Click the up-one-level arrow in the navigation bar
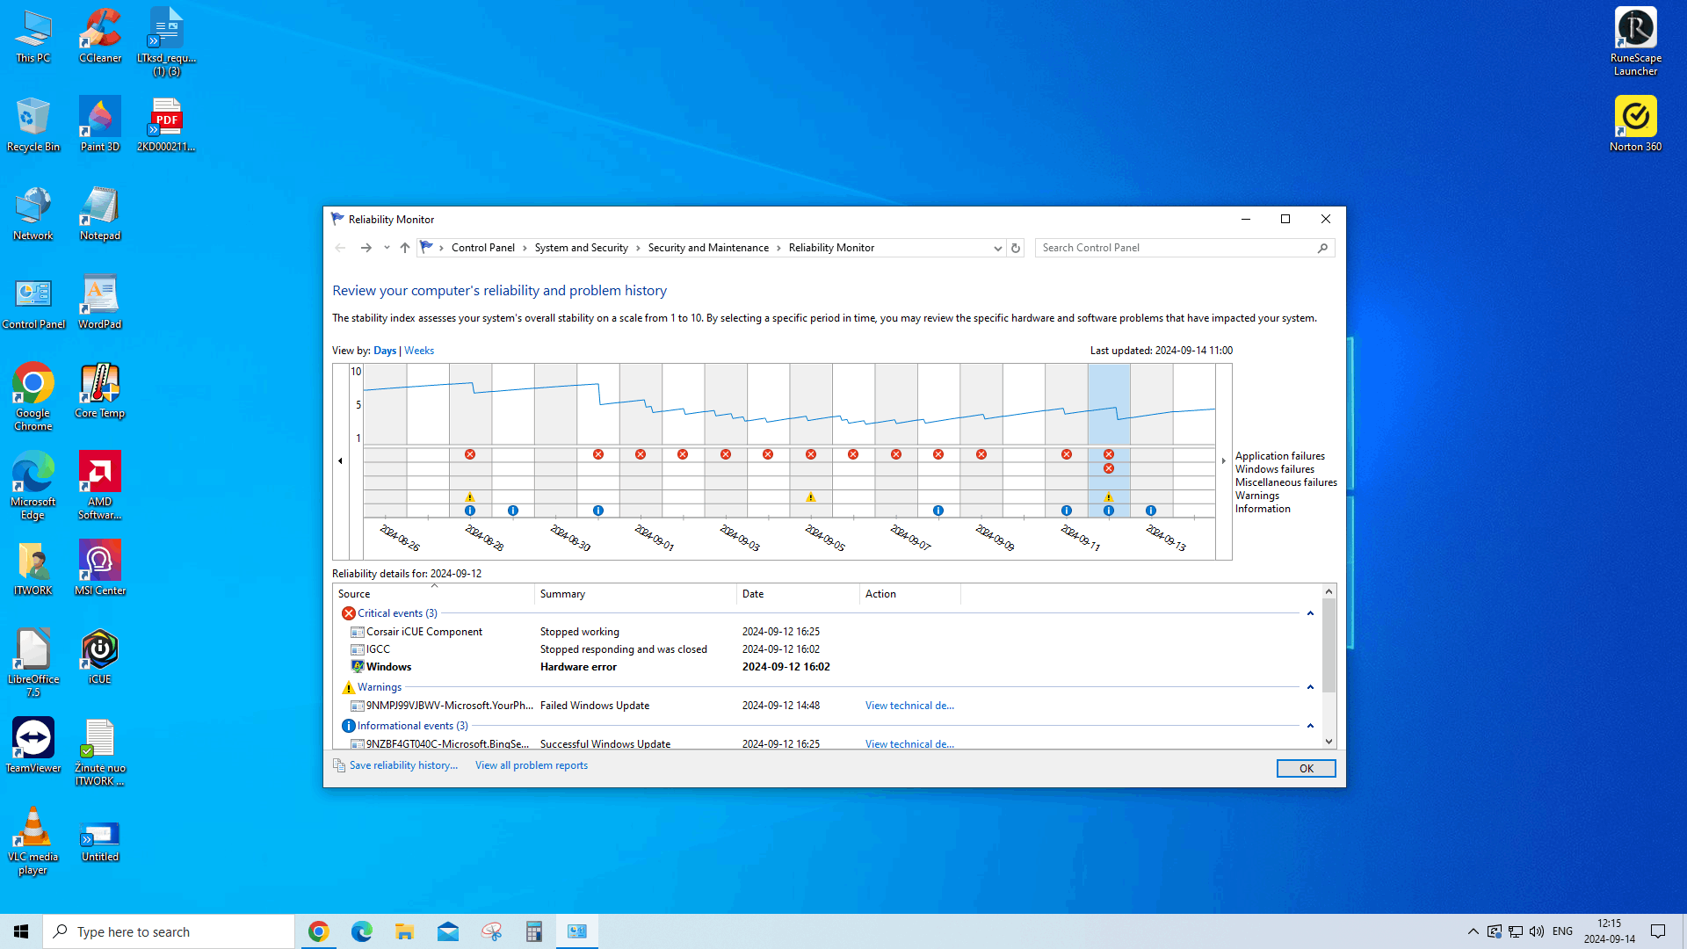The height and width of the screenshot is (949, 1687). (x=404, y=248)
